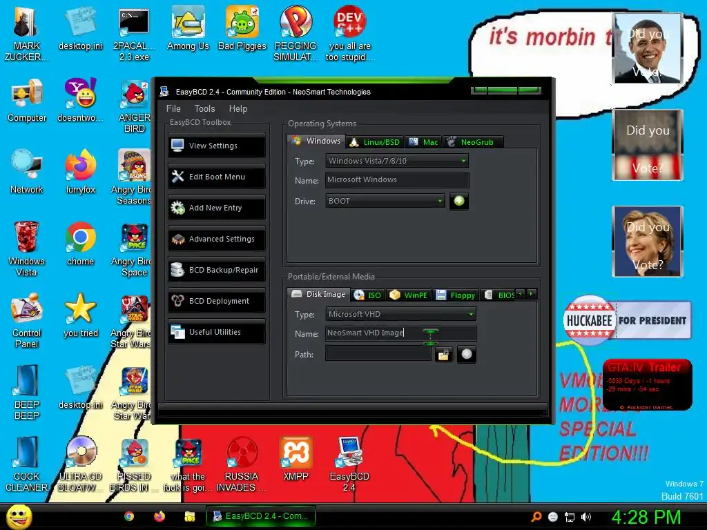Open the furryfox Firefox desktop icon
Screen dimensions: 707x530
tap(80, 172)
